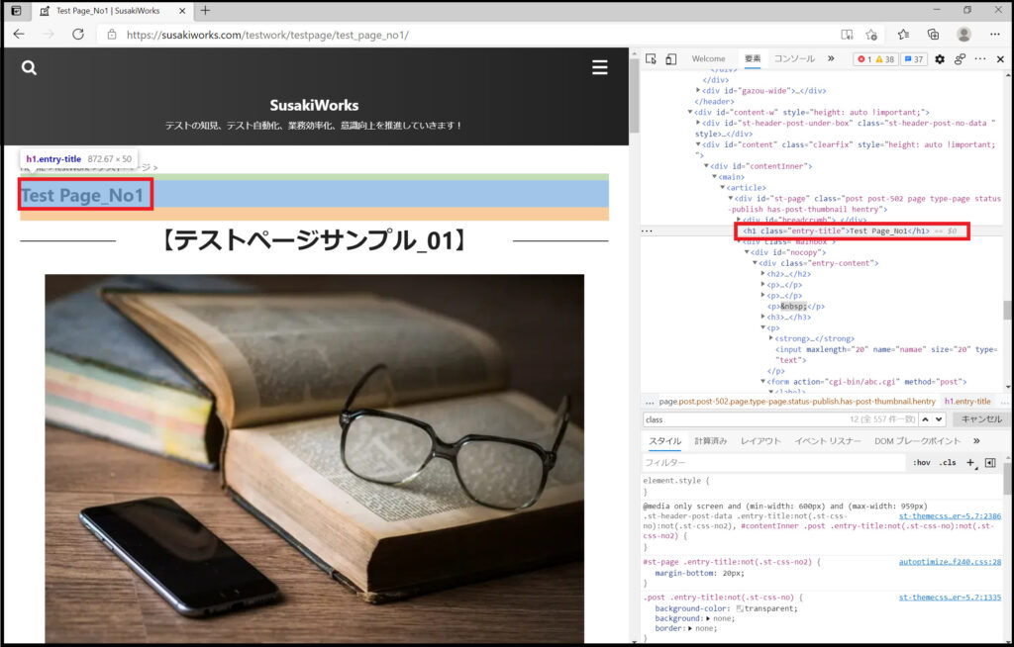Image resolution: width=1014 pixels, height=647 pixels.
Task: Close the DevTools panel
Action: pos(1000,58)
